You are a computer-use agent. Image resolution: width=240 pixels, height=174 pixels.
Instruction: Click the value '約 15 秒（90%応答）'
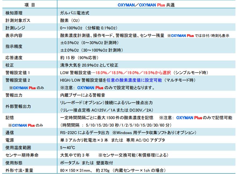pyautogui.click(x=79, y=58)
